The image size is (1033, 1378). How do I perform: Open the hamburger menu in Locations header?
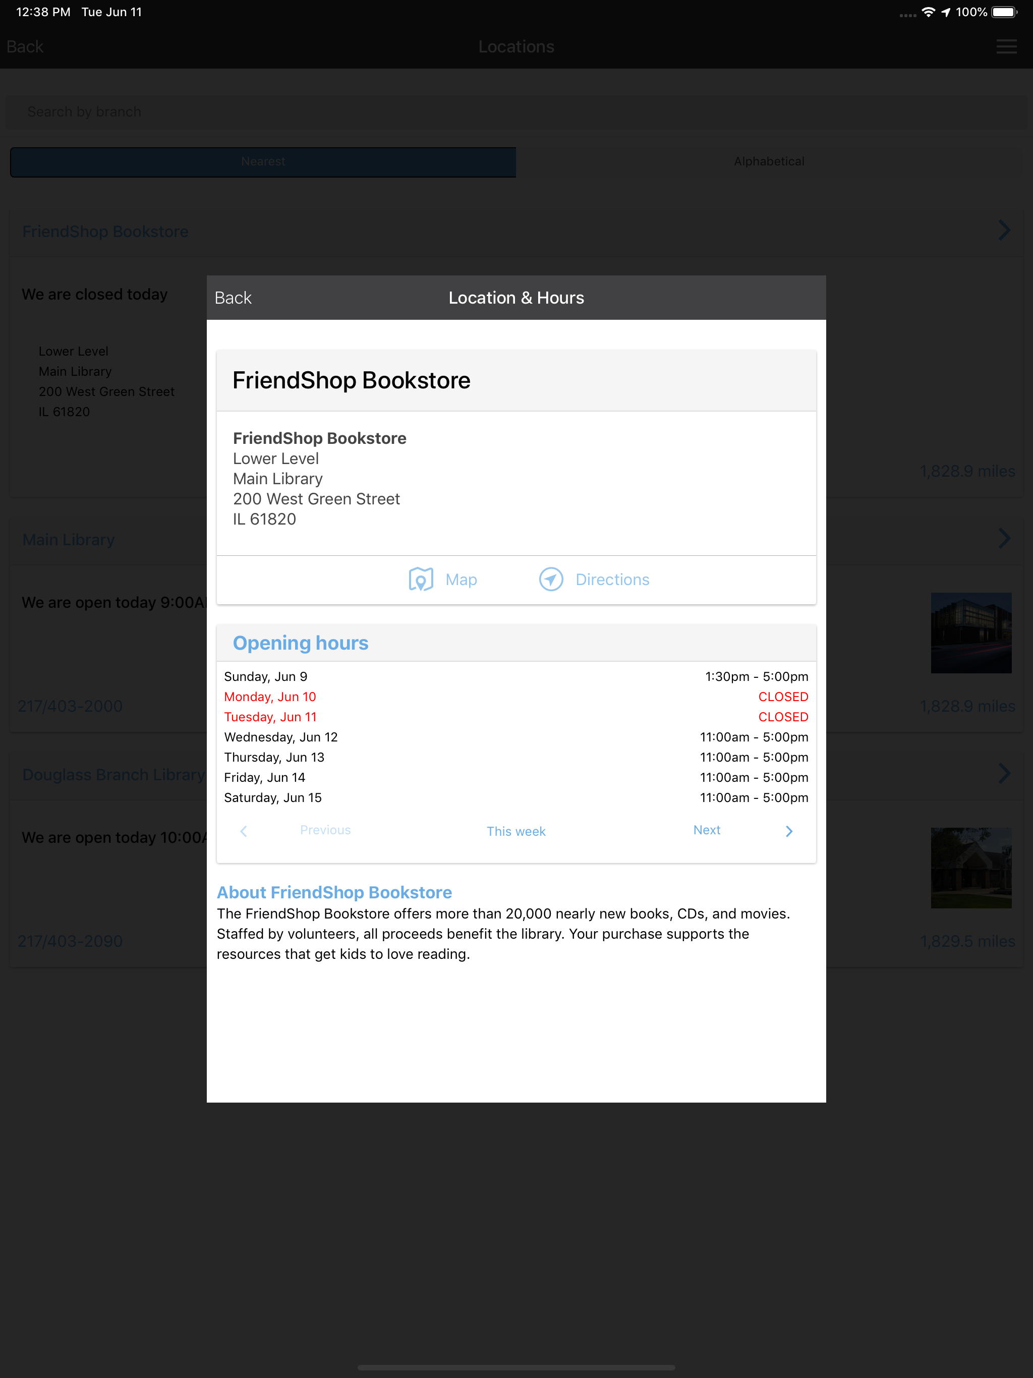tap(1006, 47)
